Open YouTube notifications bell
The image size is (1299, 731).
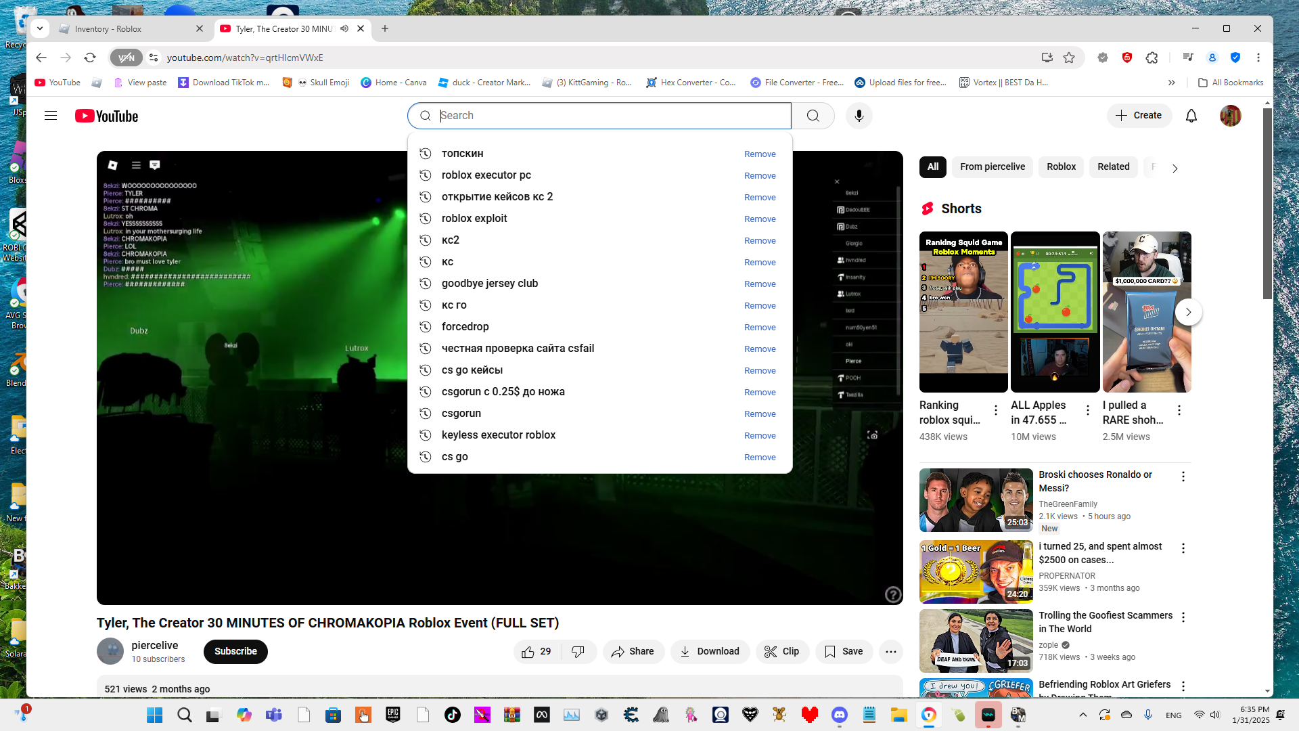click(x=1191, y=116)
